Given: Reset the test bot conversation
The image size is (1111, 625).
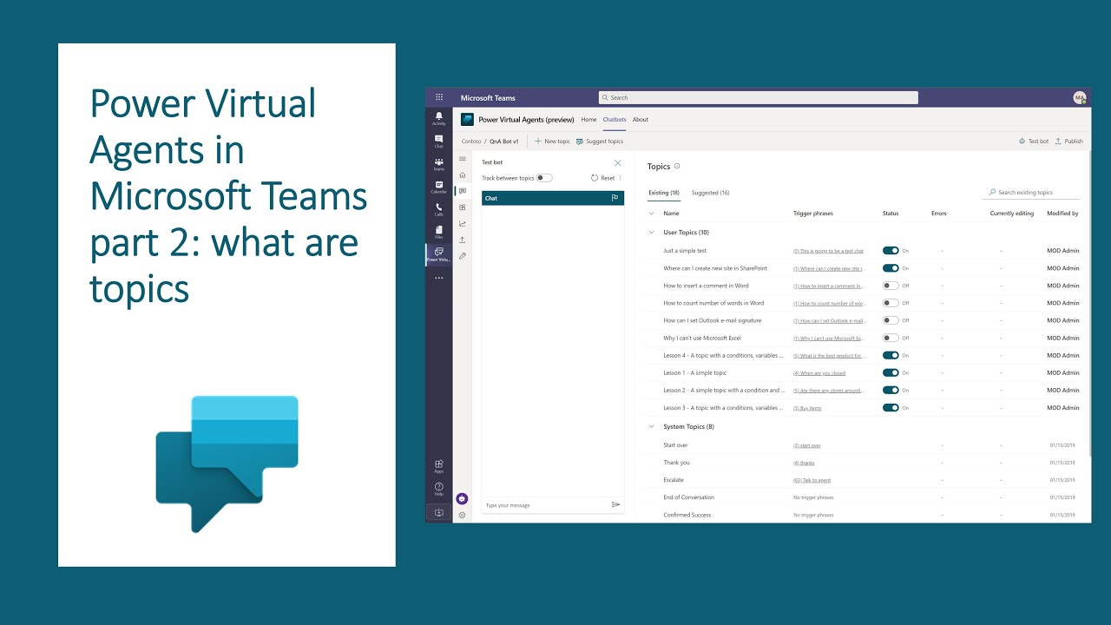Looking at the screenshot, I should [x=603, y=178].
